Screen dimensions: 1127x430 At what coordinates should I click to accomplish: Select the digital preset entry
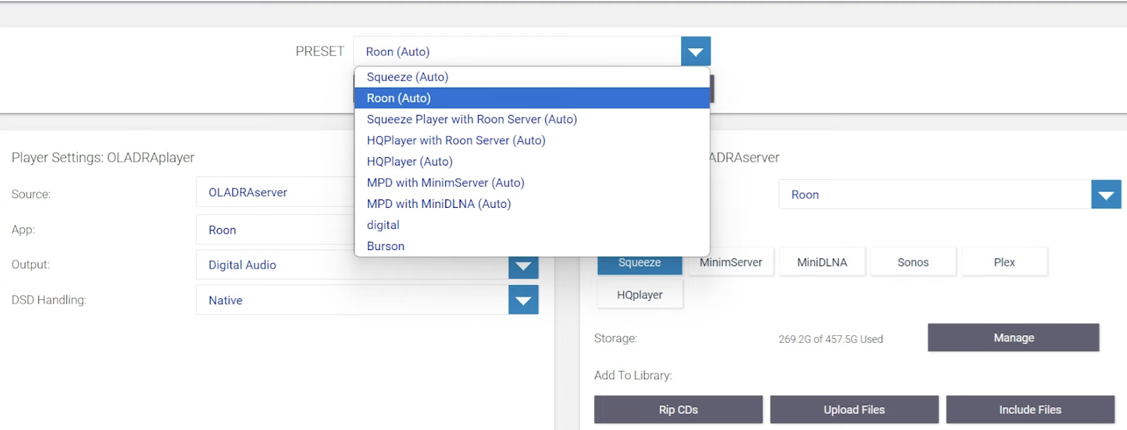click(383, 225)
